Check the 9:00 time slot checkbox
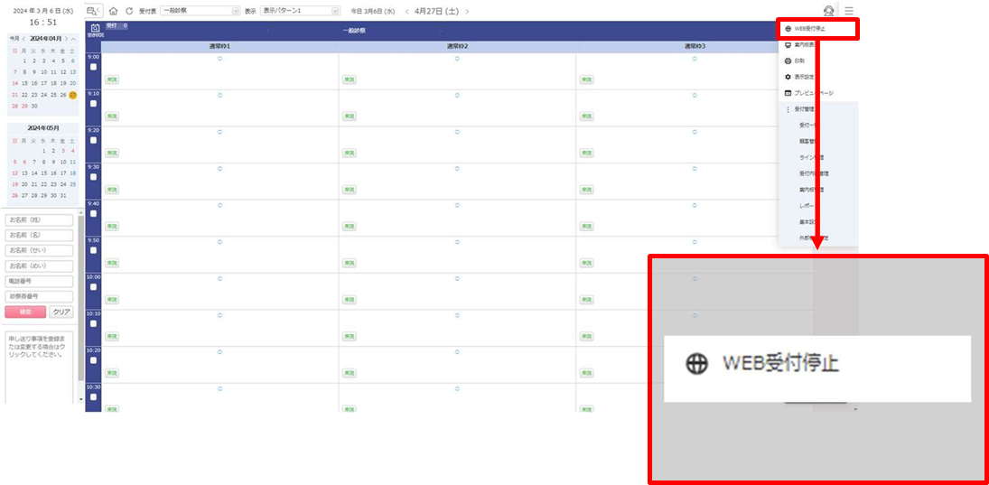 tap(93, 67)
